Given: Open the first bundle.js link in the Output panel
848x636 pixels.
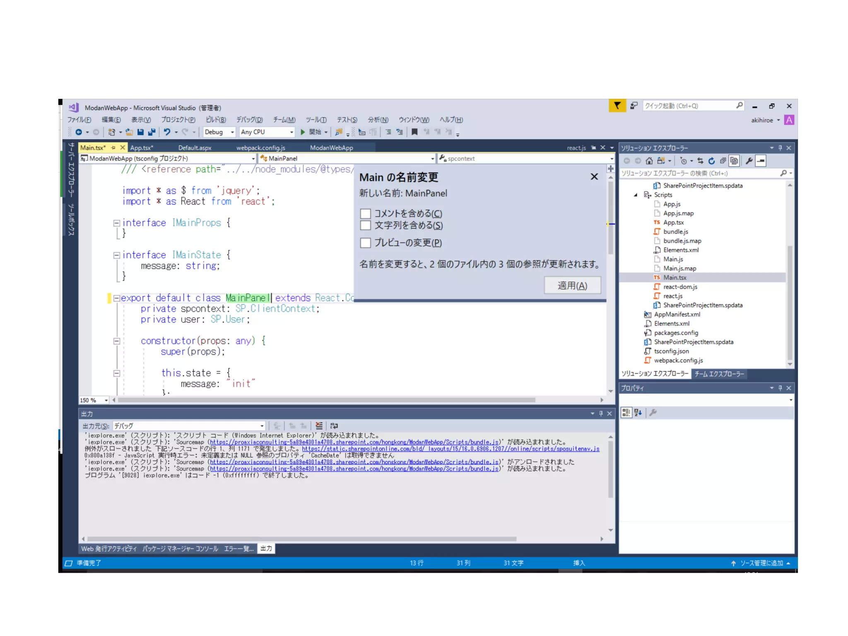Looking at the screenshot, I should point(354,442).
